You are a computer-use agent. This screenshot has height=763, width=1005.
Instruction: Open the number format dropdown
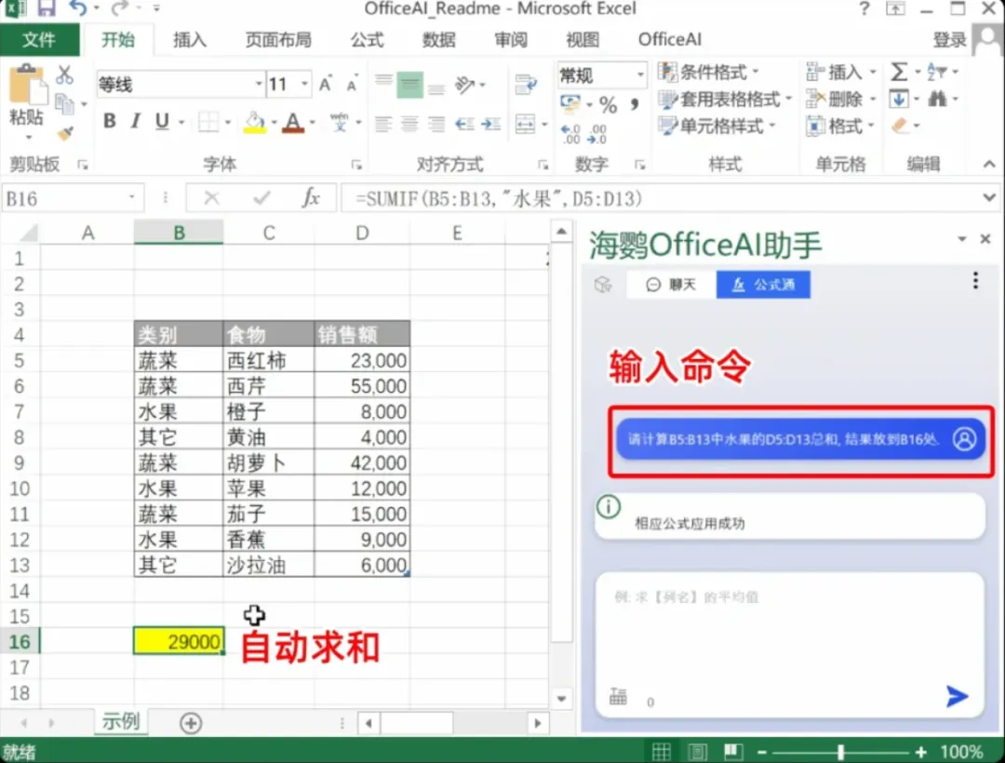click(x=639, y=75)
